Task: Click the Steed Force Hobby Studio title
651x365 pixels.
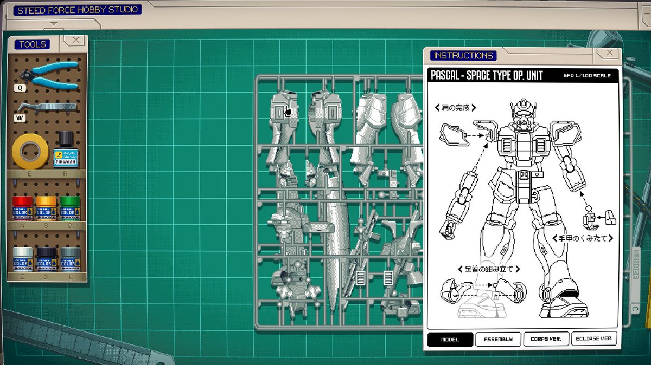Action: click(x=78, y=10)
